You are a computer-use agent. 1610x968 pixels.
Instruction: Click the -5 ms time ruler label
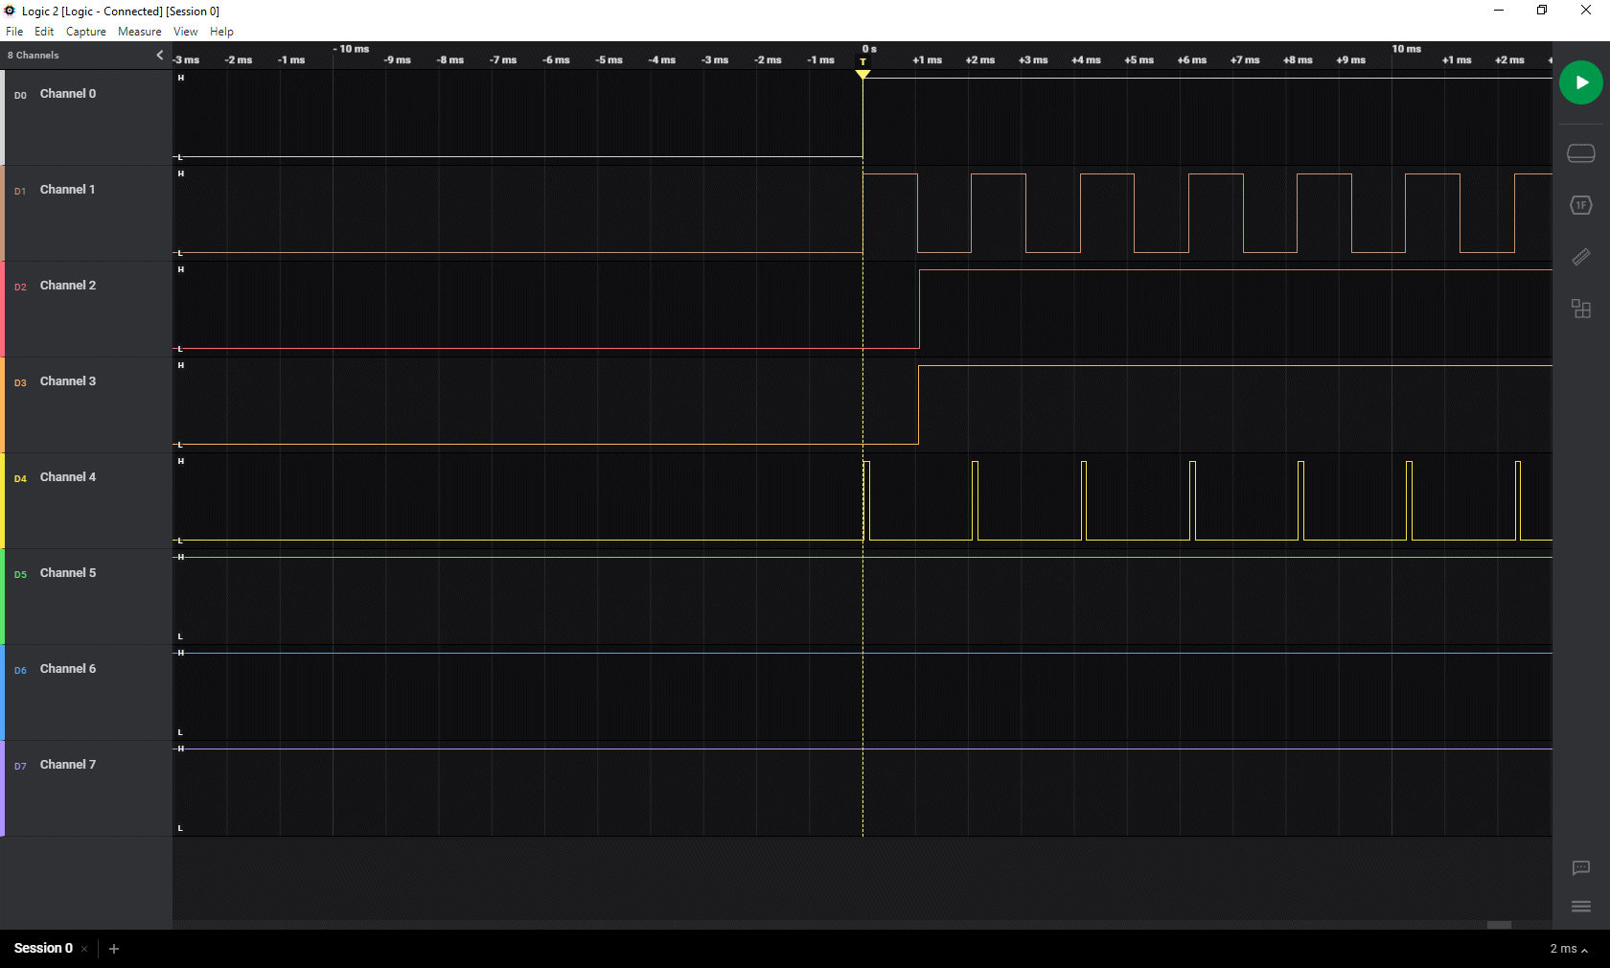click(609, 60)
